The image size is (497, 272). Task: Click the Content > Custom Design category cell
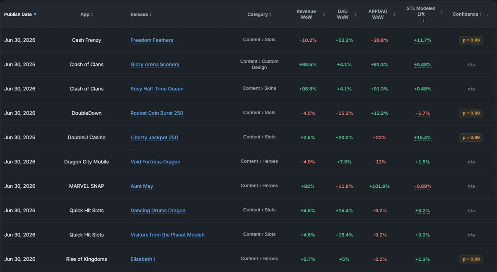pyautogui.click(x=259, y=64)
